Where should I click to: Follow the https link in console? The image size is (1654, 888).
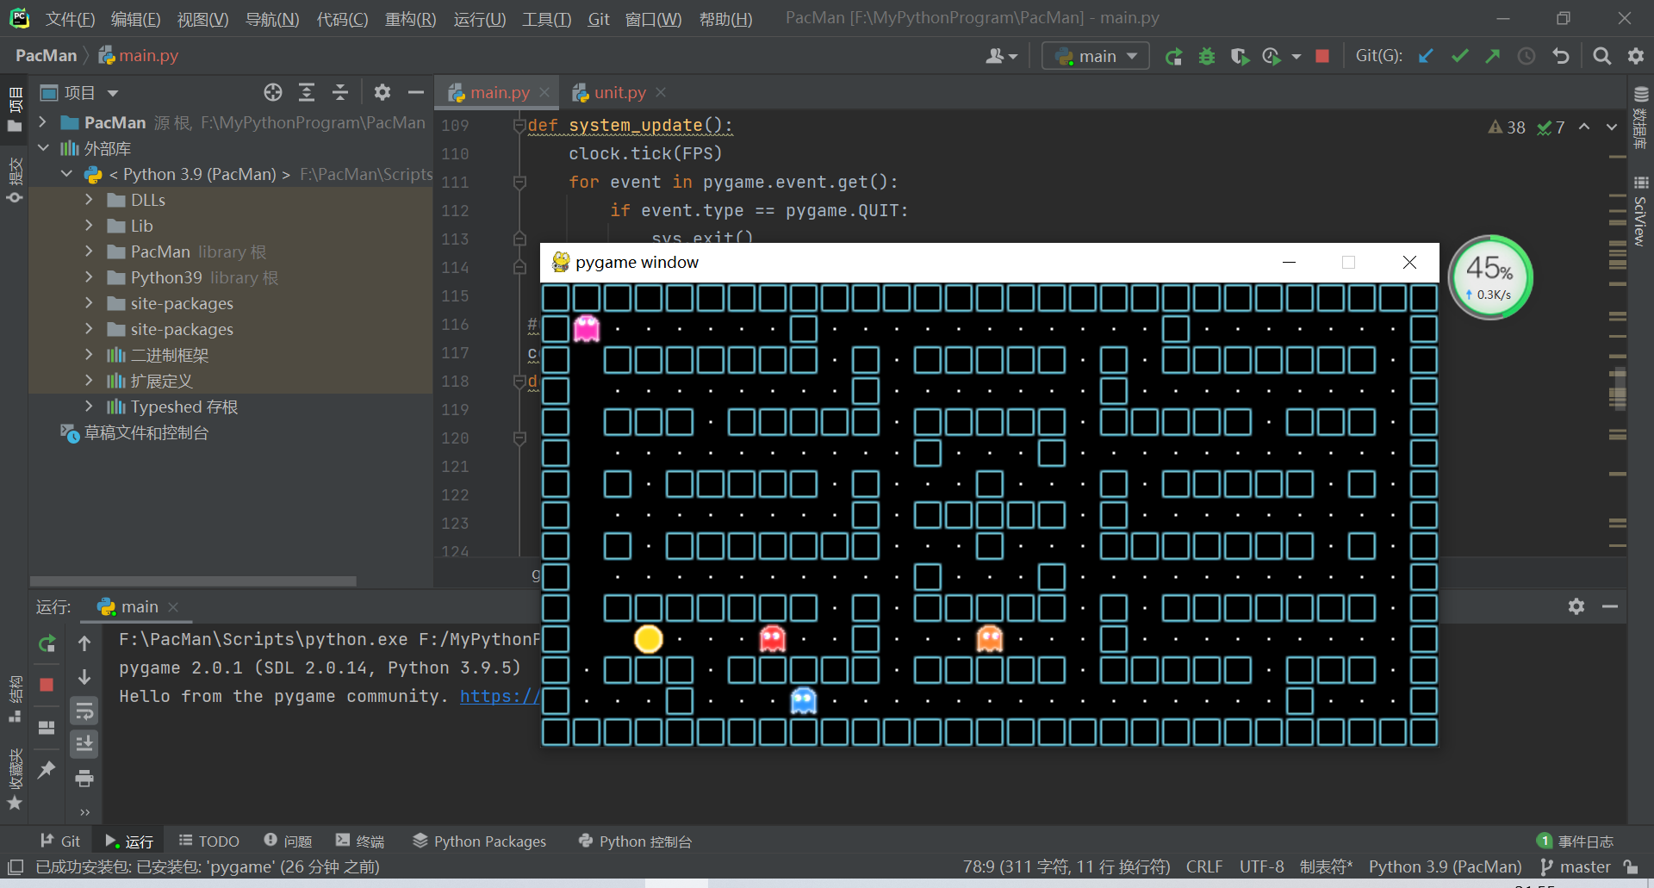coord(500,696)
